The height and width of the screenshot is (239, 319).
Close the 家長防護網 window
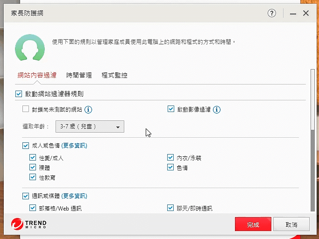(x=306, y=14)
